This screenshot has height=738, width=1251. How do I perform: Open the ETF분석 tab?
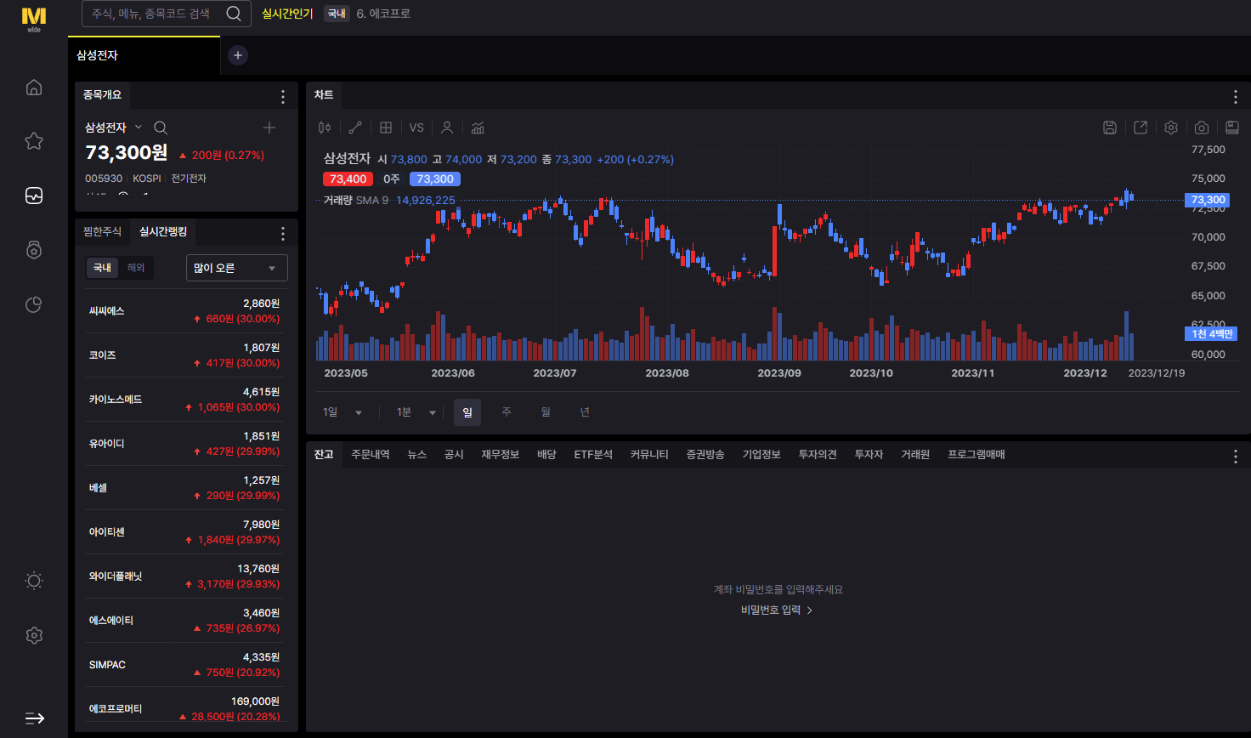pyautogui.click(x=593, y=455)
